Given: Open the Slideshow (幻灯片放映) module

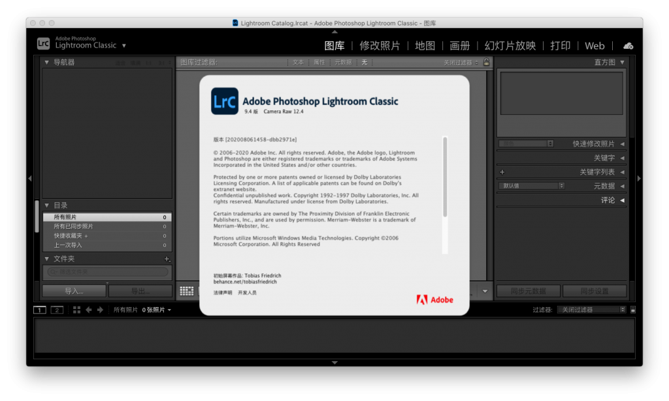Looking at the screenshot, I should 510,46.
